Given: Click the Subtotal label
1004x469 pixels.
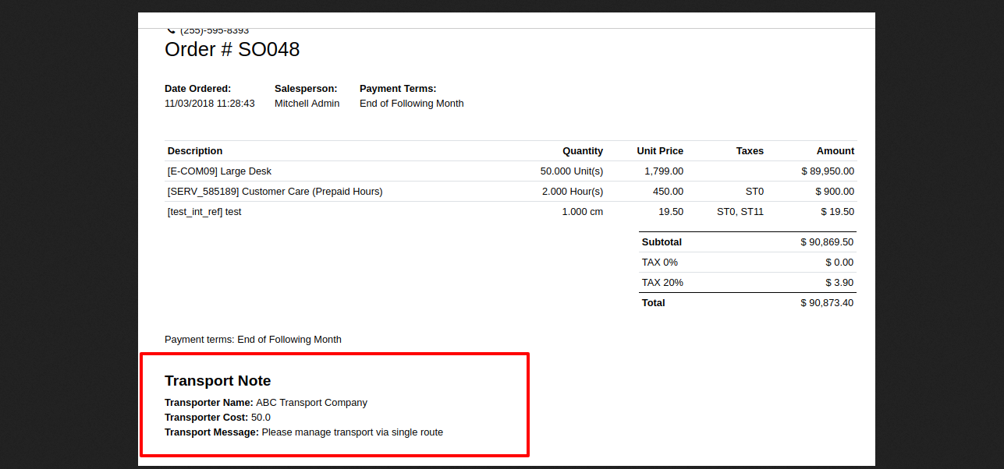Looking at the screenshot, I should tap(662, 242).
